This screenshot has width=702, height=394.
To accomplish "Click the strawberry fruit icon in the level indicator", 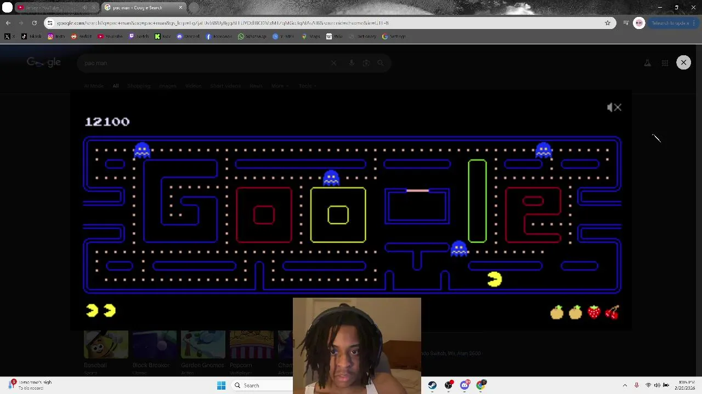I will (594, 312).
